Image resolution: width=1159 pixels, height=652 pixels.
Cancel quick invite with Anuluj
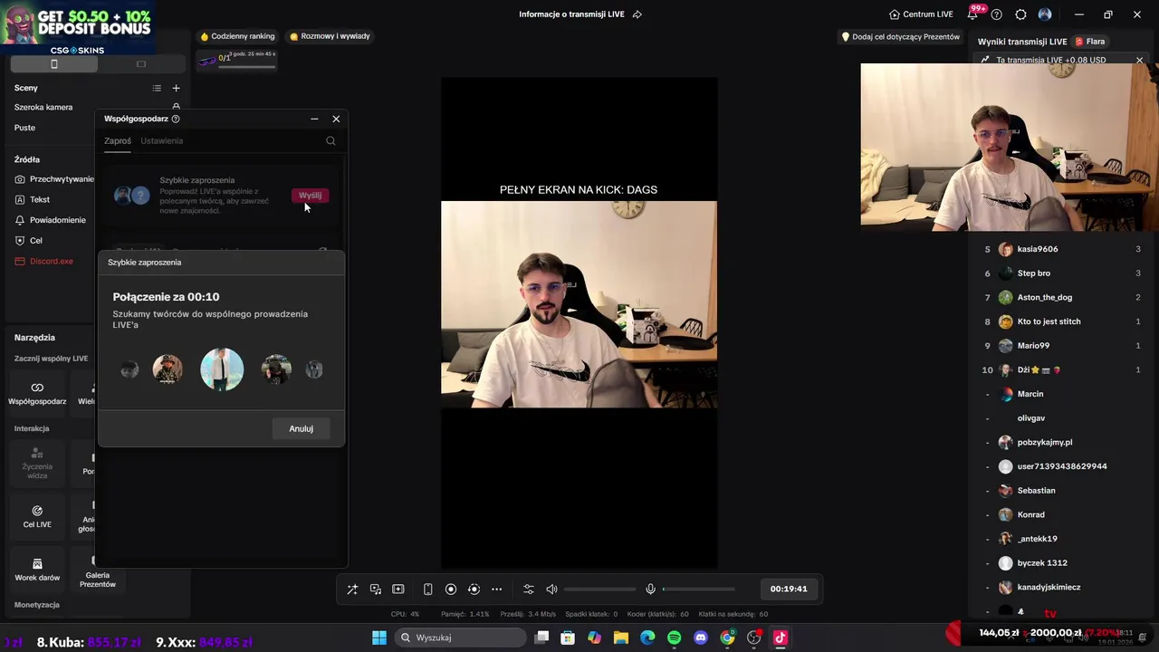(301, 428)
